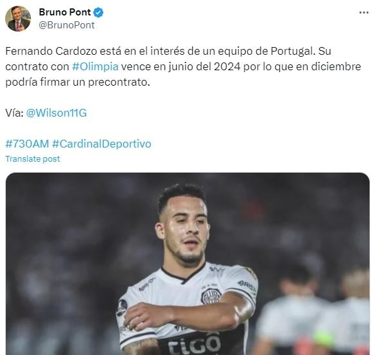Open the #CardinalDeportivo hashtag
This screenshot has width=376, height=355.
(102, 144)
